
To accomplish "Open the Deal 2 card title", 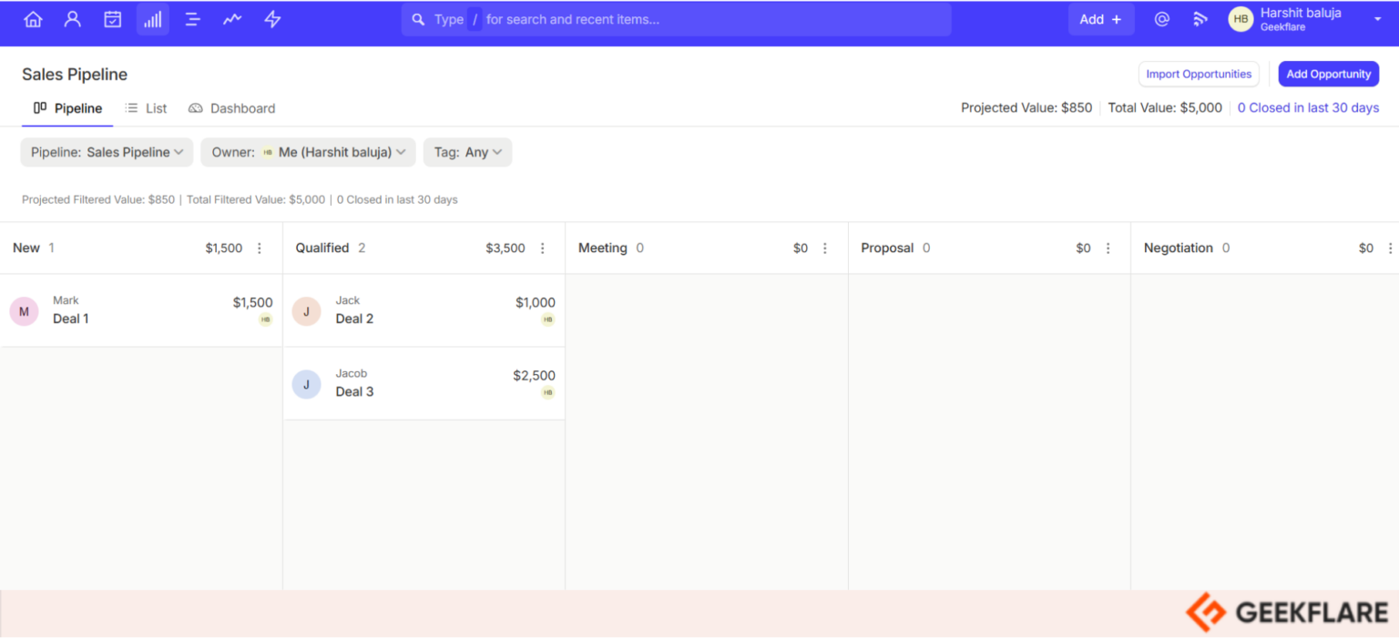I will [354, 319].
